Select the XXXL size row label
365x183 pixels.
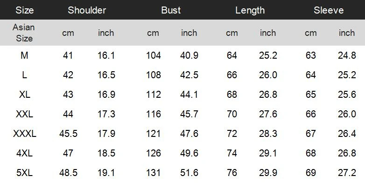click(x=25, y=134)
